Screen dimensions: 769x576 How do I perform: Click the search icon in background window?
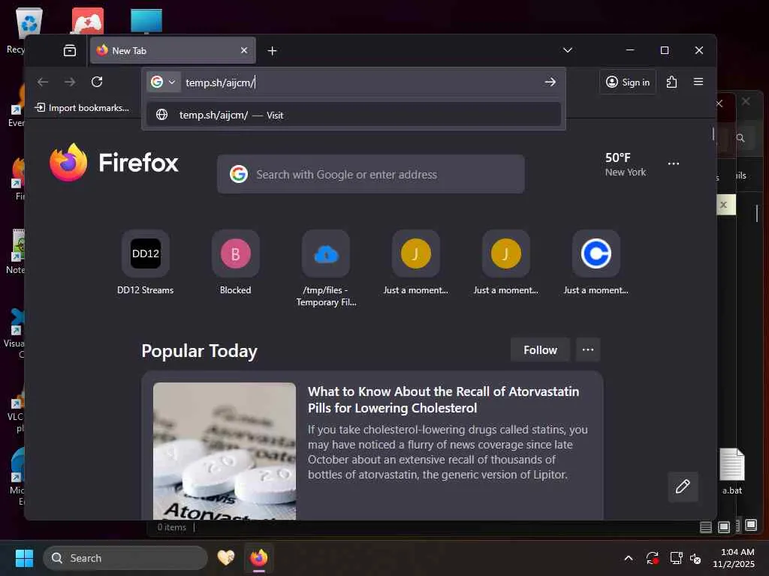click(x=740, y=138)
